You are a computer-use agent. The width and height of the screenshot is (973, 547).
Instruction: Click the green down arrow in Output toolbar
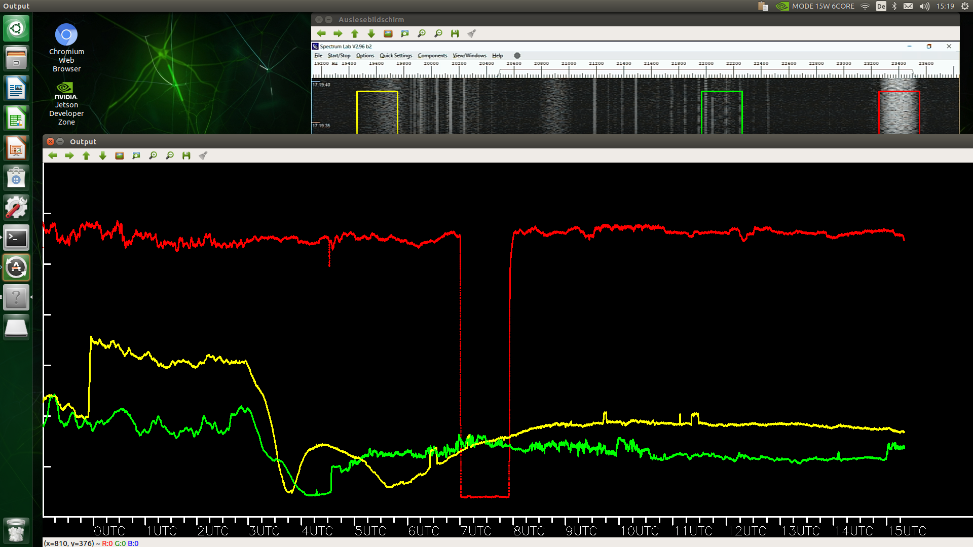[103, 155]
